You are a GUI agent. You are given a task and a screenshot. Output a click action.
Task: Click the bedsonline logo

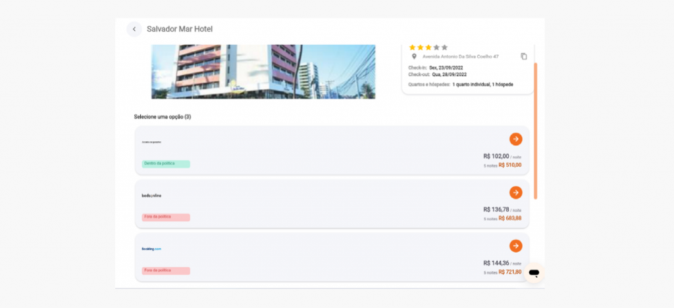[x=151, y=196]
